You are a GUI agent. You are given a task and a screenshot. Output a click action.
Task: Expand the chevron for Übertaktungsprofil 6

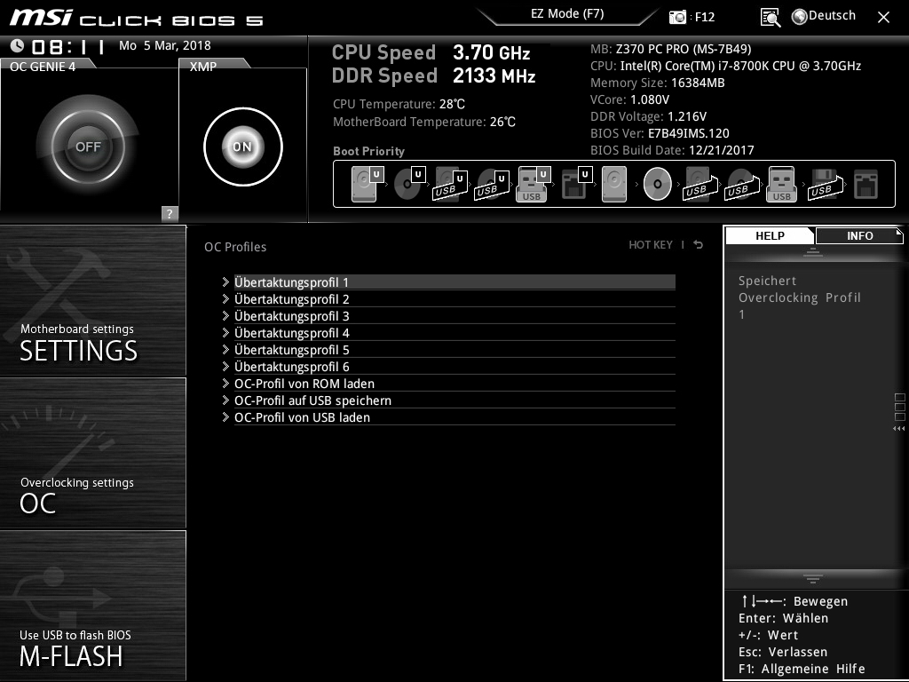pyautogui.click(x=225, y=367)
